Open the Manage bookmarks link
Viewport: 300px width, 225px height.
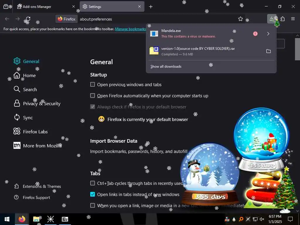[x=130, y=29]
